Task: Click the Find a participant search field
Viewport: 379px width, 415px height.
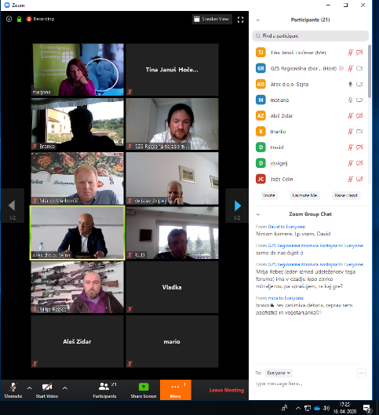Action: [x=310, y=36]
